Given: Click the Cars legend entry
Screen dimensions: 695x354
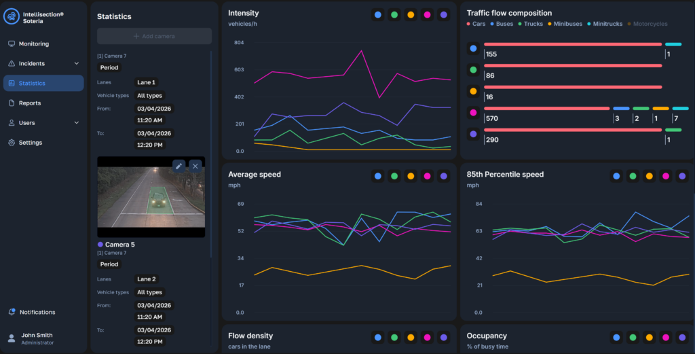Looking at the screenshot, I should click(x=476, y=24).
